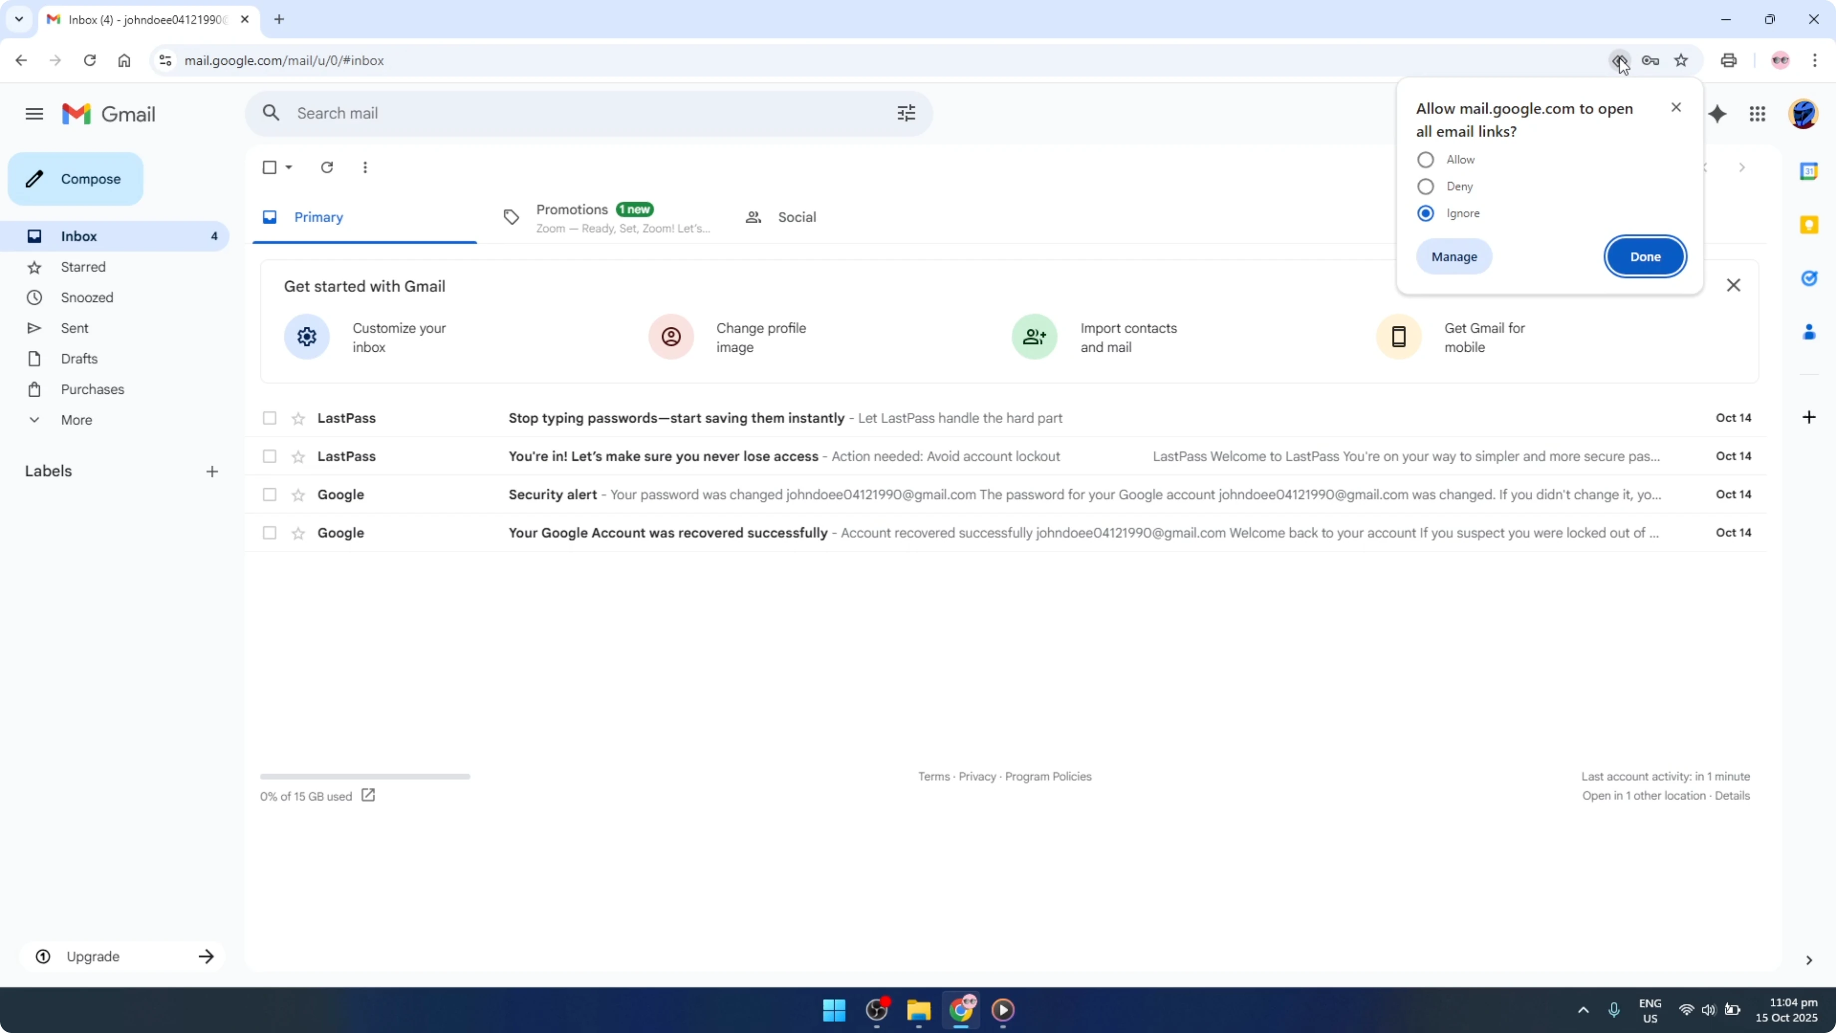Click the magnifier search icon
Screen dimensions: 1836x1033
pos(271,113)
